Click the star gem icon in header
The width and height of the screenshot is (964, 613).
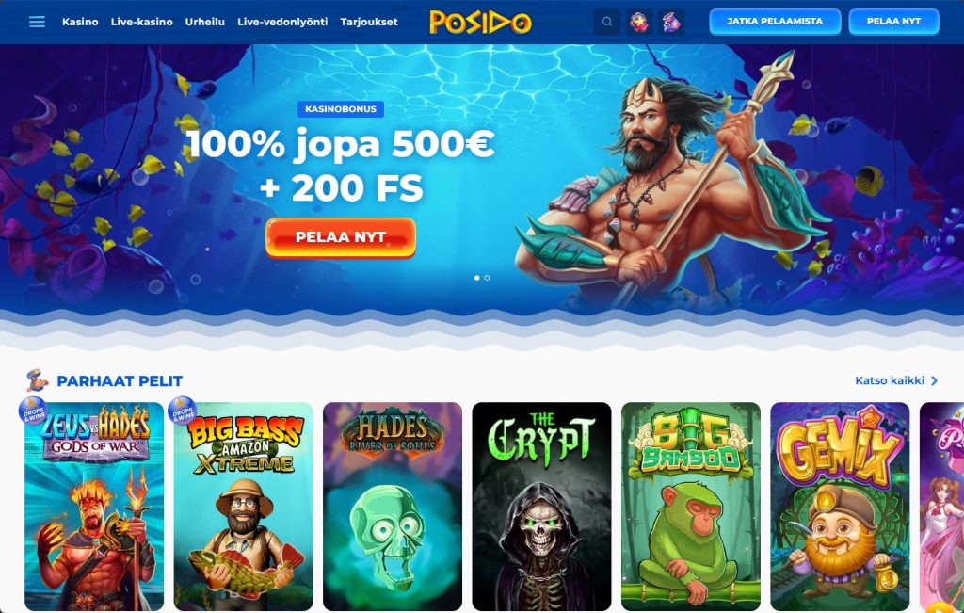pos(639,22)
